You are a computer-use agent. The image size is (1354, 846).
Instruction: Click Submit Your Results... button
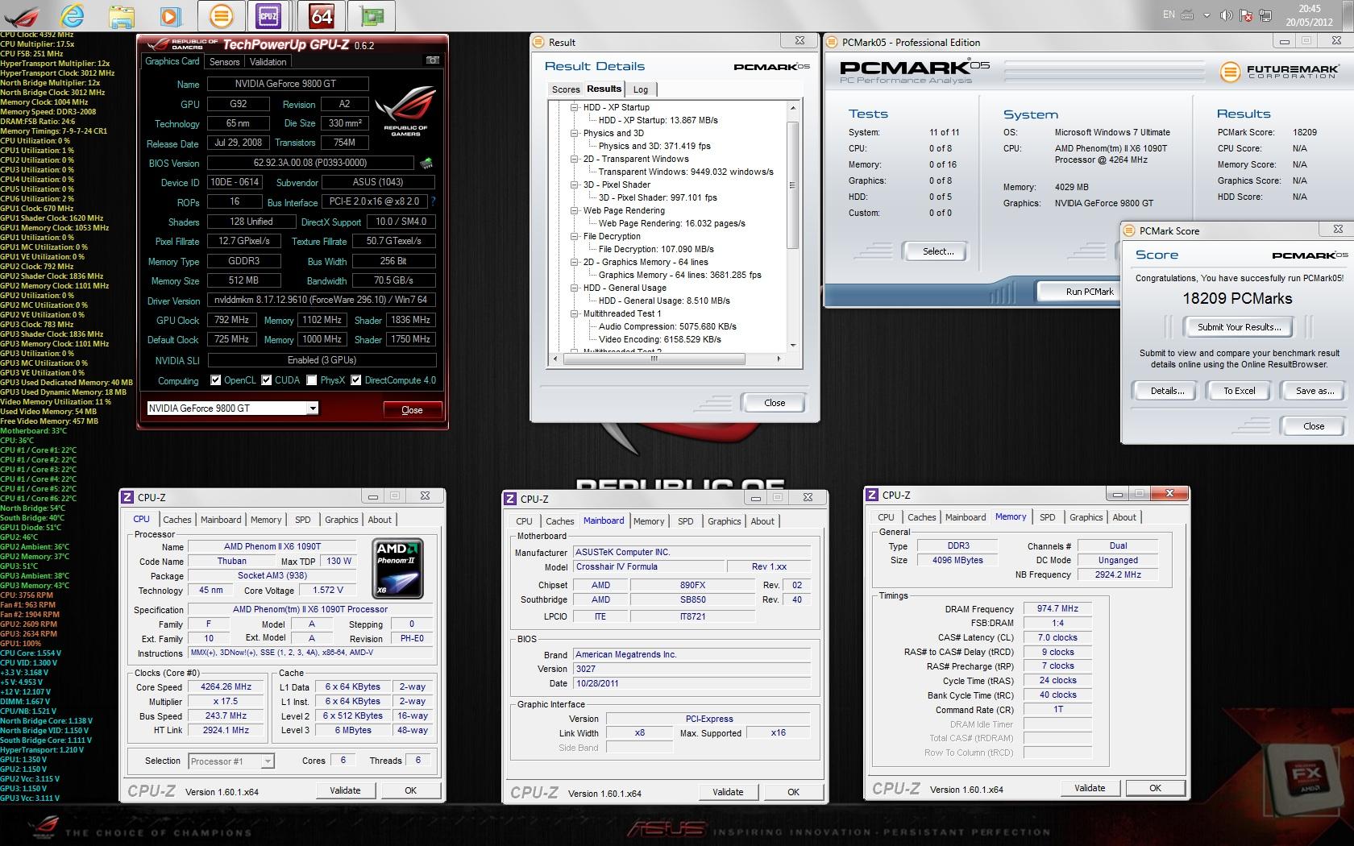coord(1239,327)
